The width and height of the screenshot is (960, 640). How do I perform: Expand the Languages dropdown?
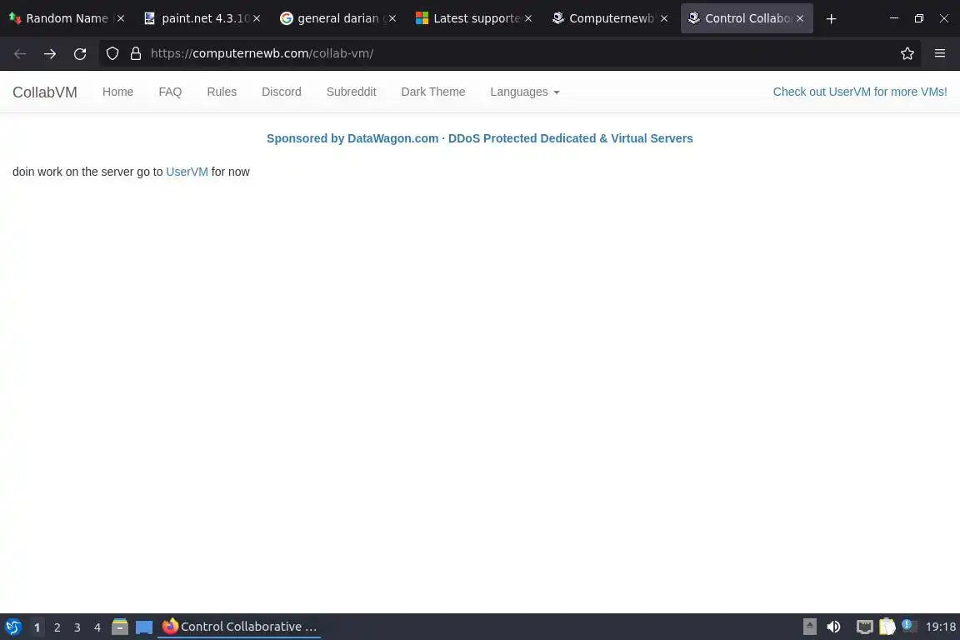click(525, 92)
